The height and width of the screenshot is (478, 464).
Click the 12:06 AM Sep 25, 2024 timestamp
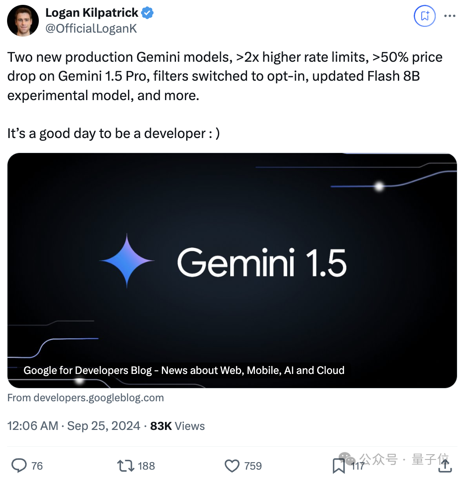click(x=74, y=426)
